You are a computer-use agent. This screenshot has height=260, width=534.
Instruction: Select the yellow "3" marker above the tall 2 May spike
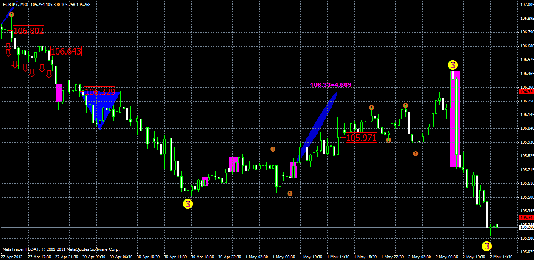pyautogui.click(x=452, y=65)
